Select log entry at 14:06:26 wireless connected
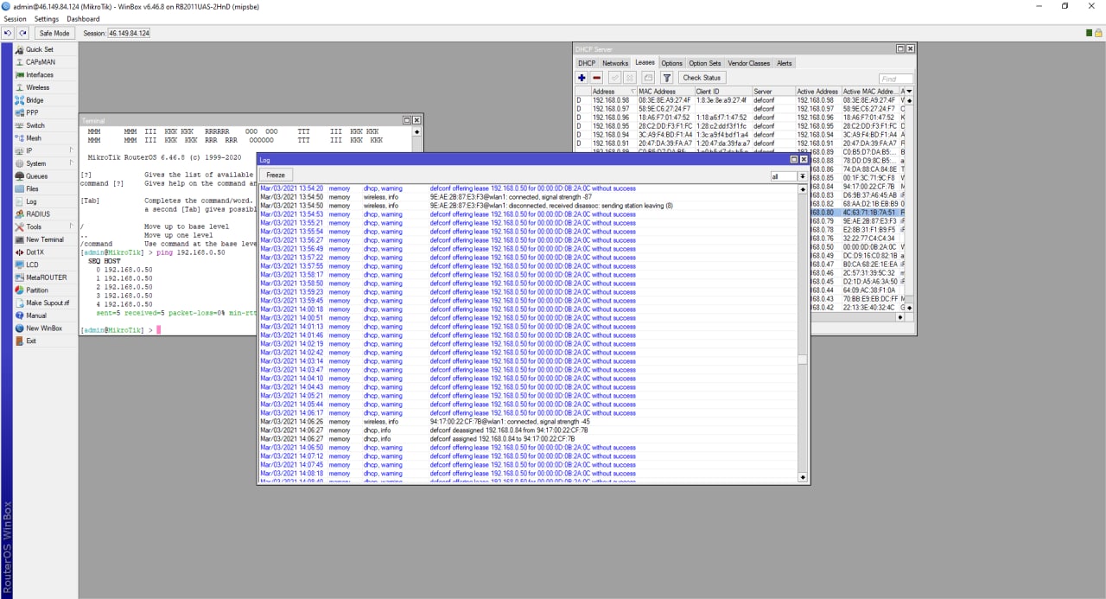 [x=528, y=422]
